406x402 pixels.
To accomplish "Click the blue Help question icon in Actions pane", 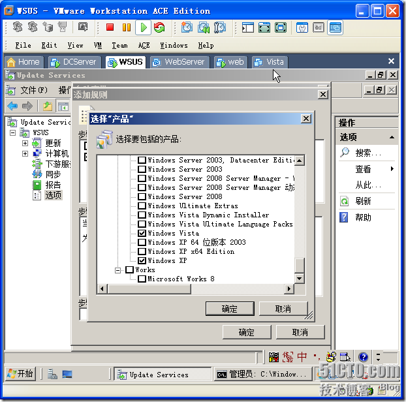I will (x=344, y=217).
